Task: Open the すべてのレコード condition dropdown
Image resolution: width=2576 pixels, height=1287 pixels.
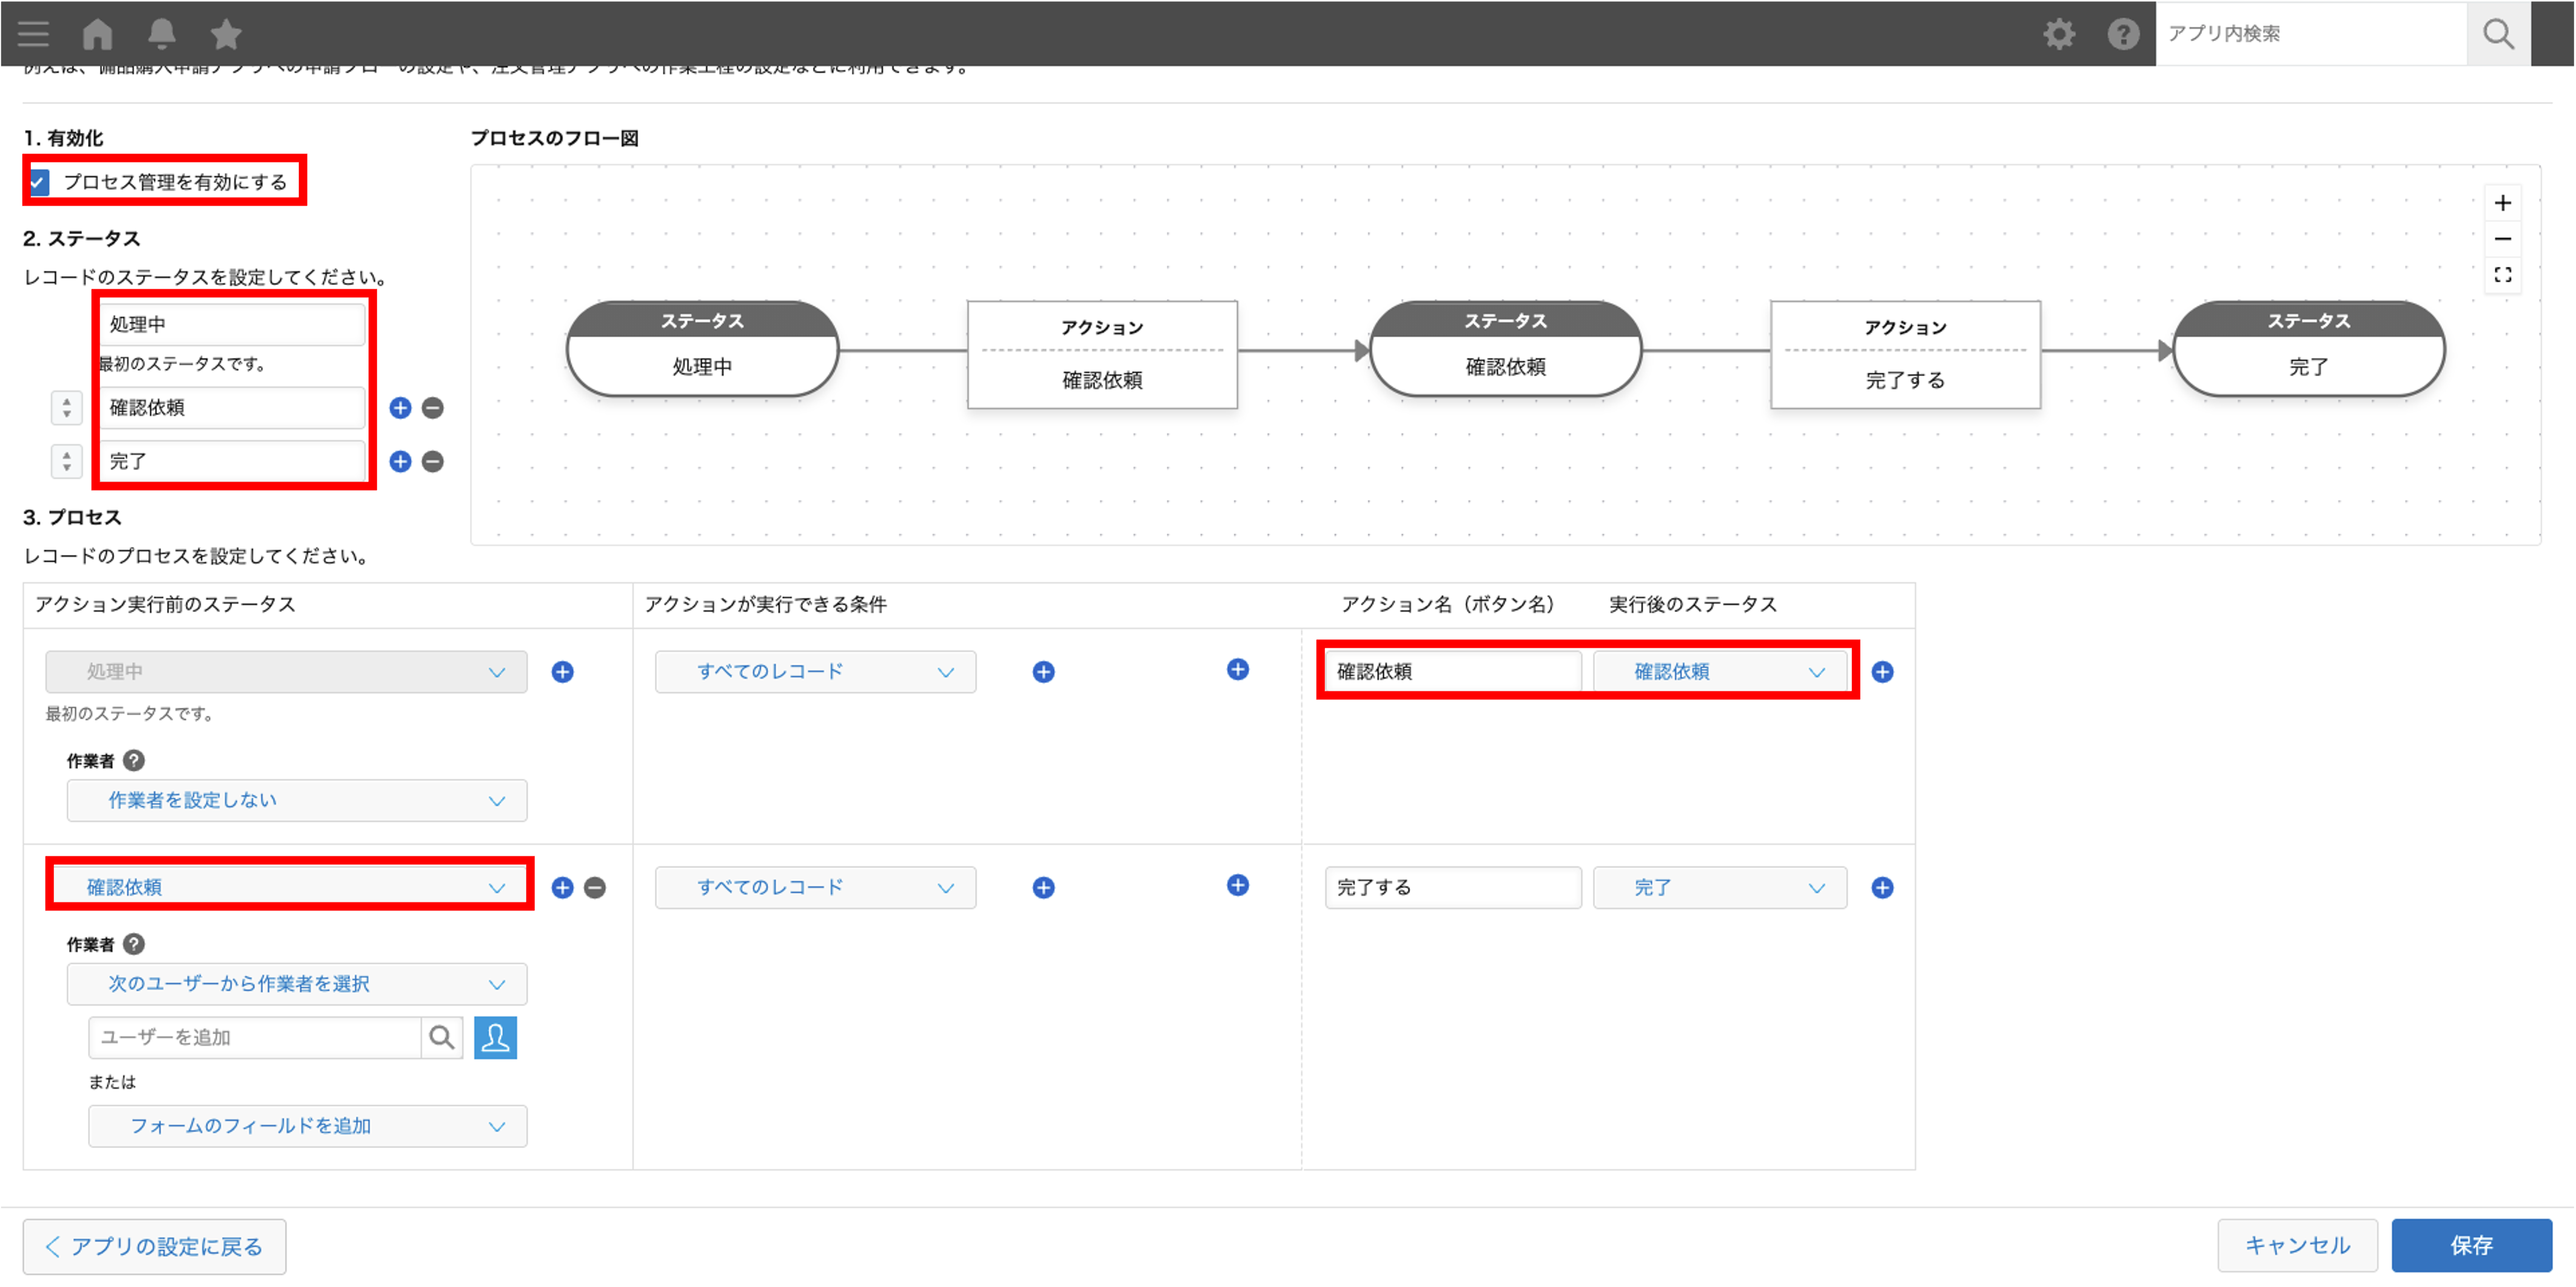Action: 815,671
